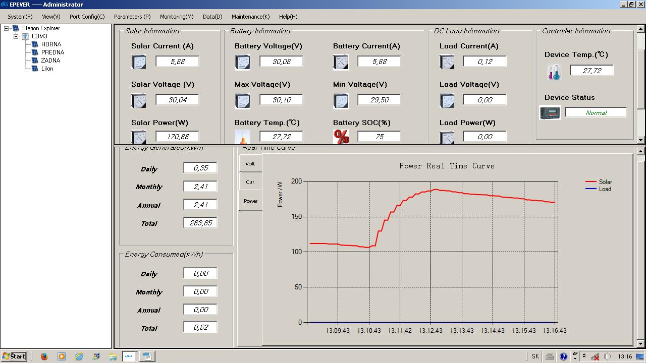The width and height of the screenshot is (646, 363).
Task: Click the Battery Temp thermometer icon
Action: pos(242,137)
